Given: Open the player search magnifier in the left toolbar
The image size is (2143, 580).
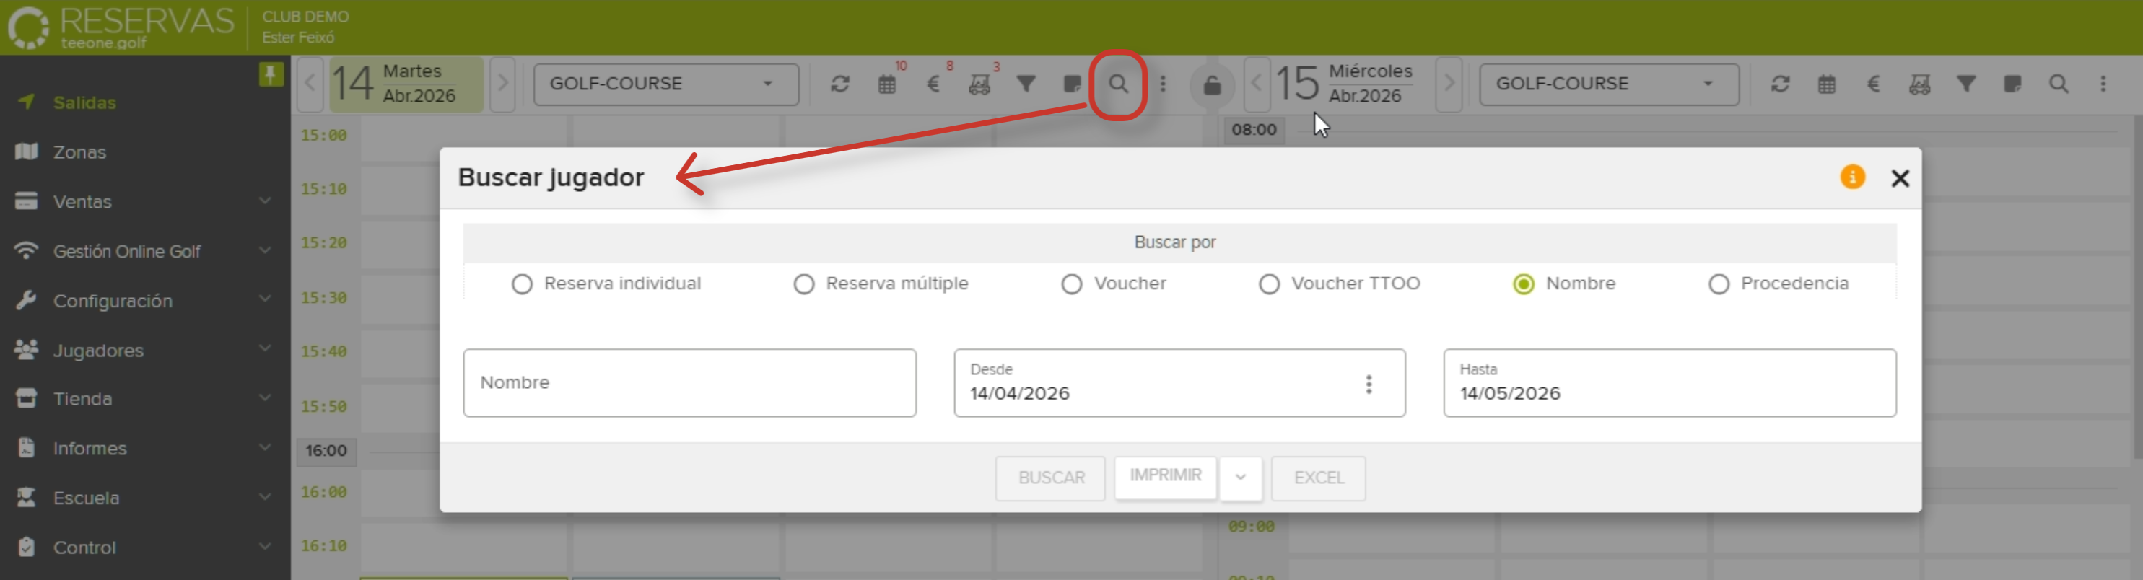Looking at the screenshot, I should click(1118, 84).
